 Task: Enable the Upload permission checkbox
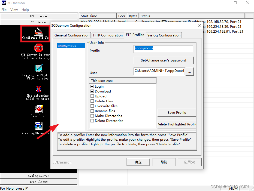point(92,96)
